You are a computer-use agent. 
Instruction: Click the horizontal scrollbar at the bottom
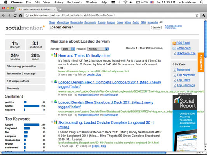84,153
